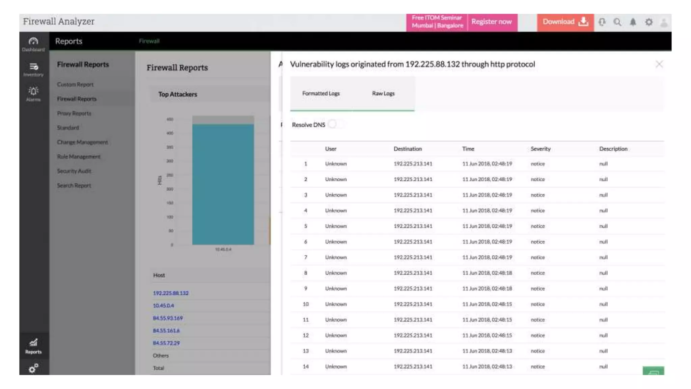Open the Proxy Reports menu item
Image resolution: width=691 pixels, height=389 pixels.
(x=74, y=113)
